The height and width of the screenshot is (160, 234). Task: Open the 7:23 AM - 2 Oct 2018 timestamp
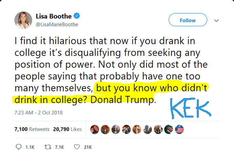point(39,113)
